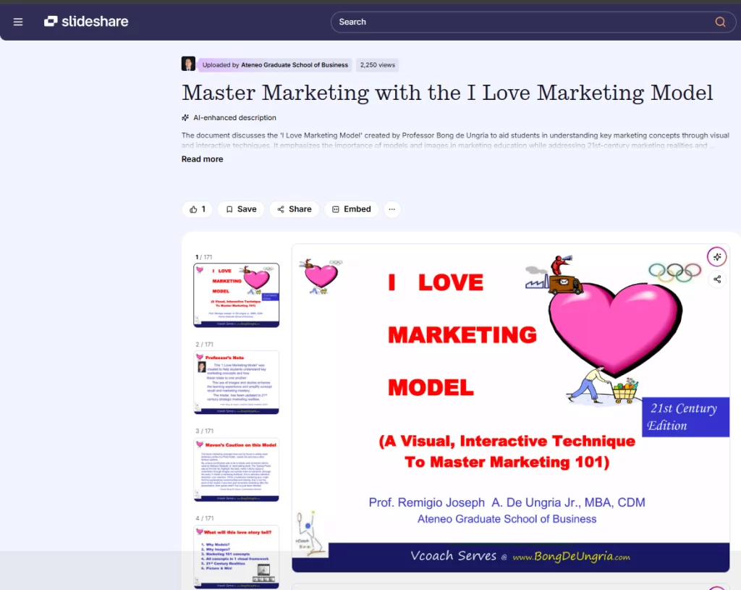
Task: Click the Embed button
Action: pyautogui.click(x=351, y=209)
